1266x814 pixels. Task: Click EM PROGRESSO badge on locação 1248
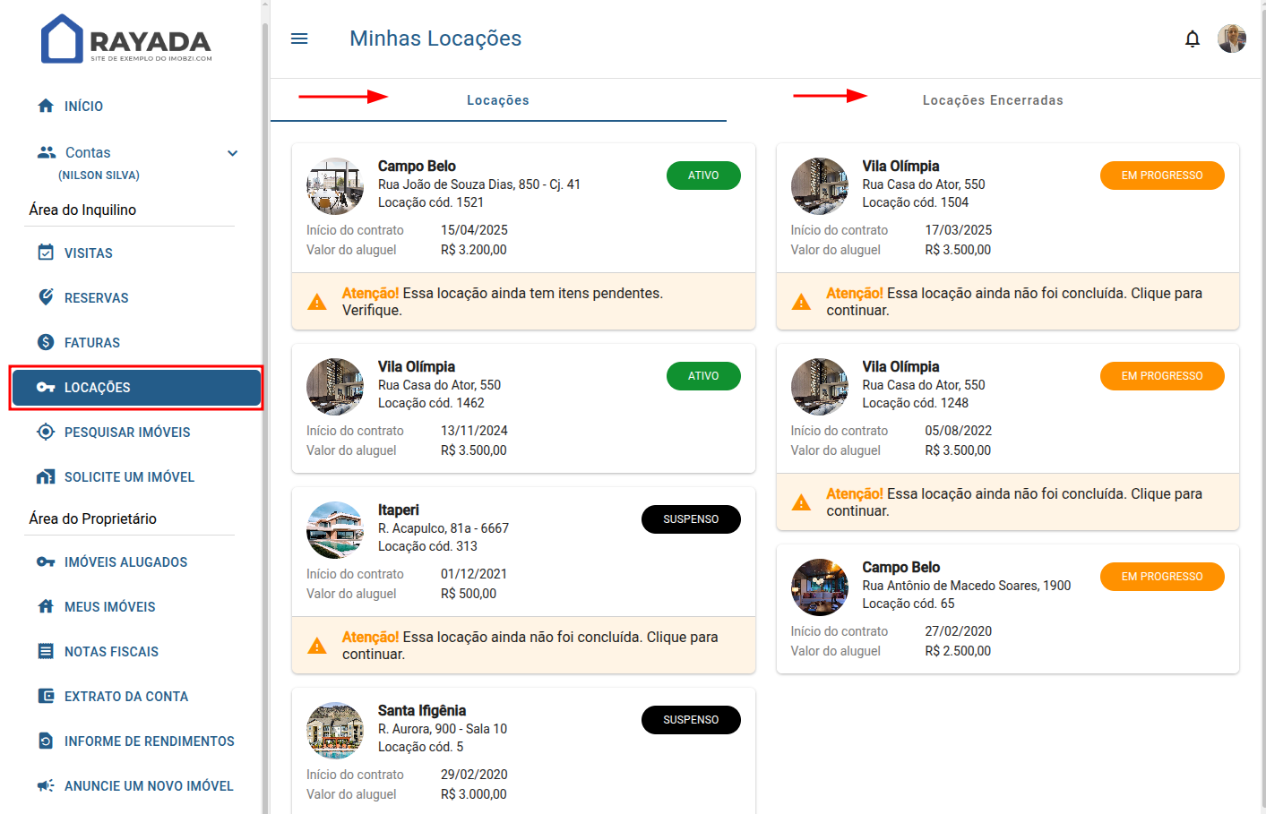click(1162, 376)
